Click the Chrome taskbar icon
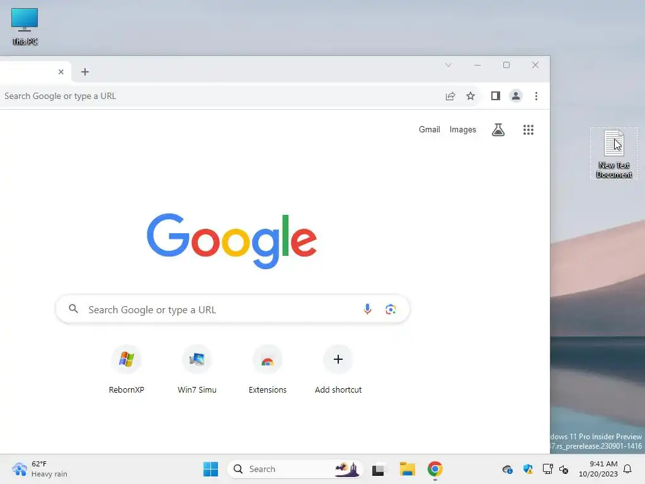Screen dimensions: 645x484 (x=435, y=469)
